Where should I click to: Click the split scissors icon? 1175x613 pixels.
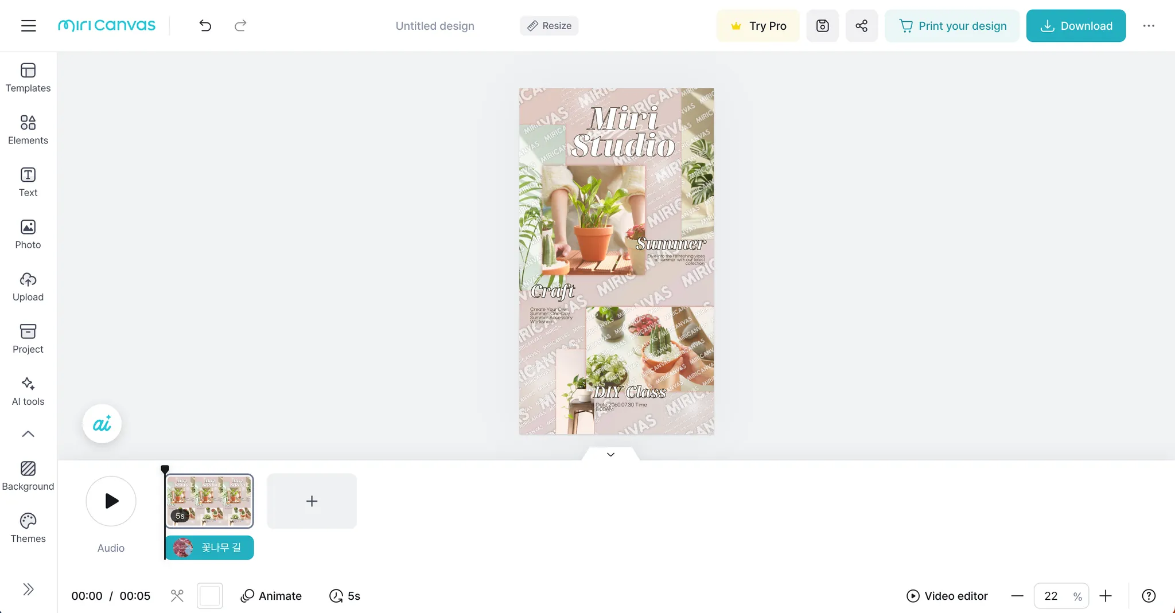click(x=177, y=596)
